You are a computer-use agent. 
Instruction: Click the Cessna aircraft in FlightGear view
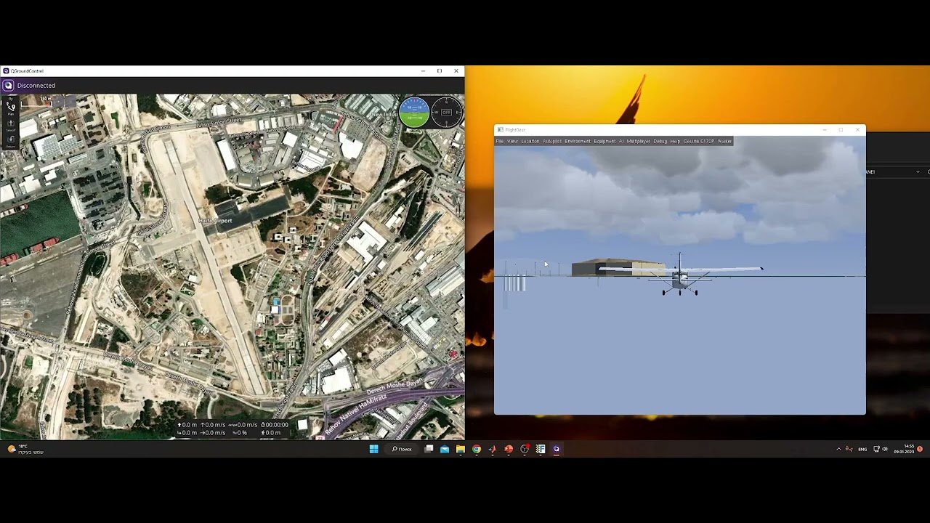680,276
